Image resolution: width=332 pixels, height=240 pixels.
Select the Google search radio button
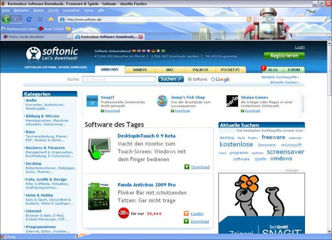(213, 79)
